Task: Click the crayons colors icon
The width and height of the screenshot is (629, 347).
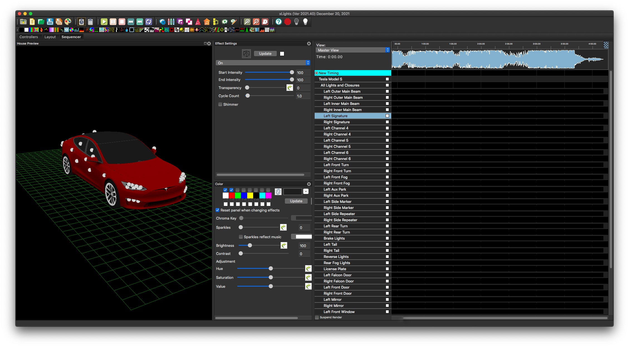Action: click(171, 22)
